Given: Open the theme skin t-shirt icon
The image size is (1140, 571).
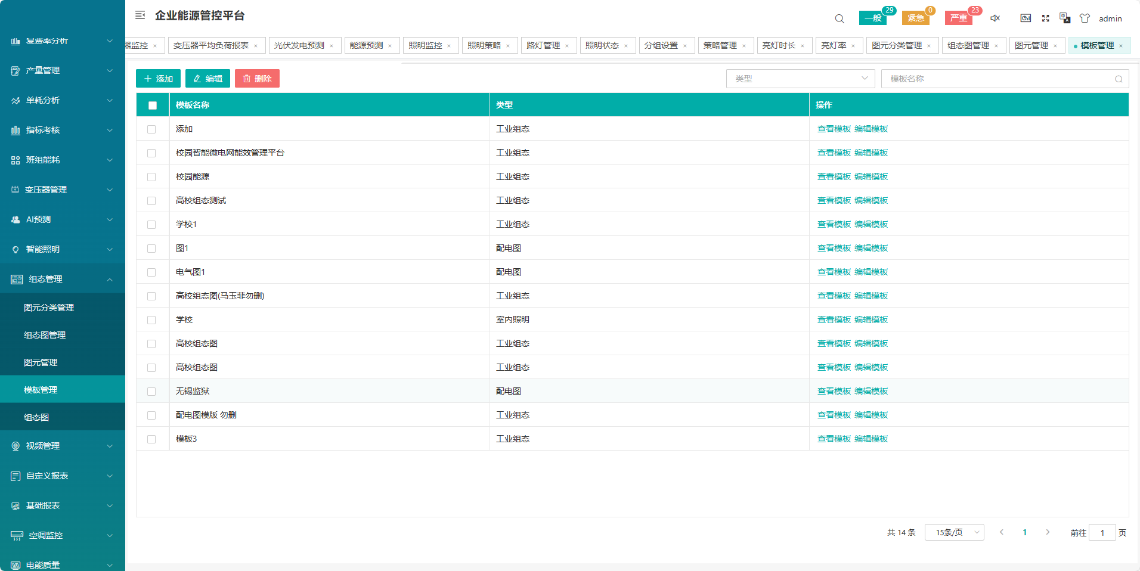Looking at the screenshot, I should [x=1085, y=18].
